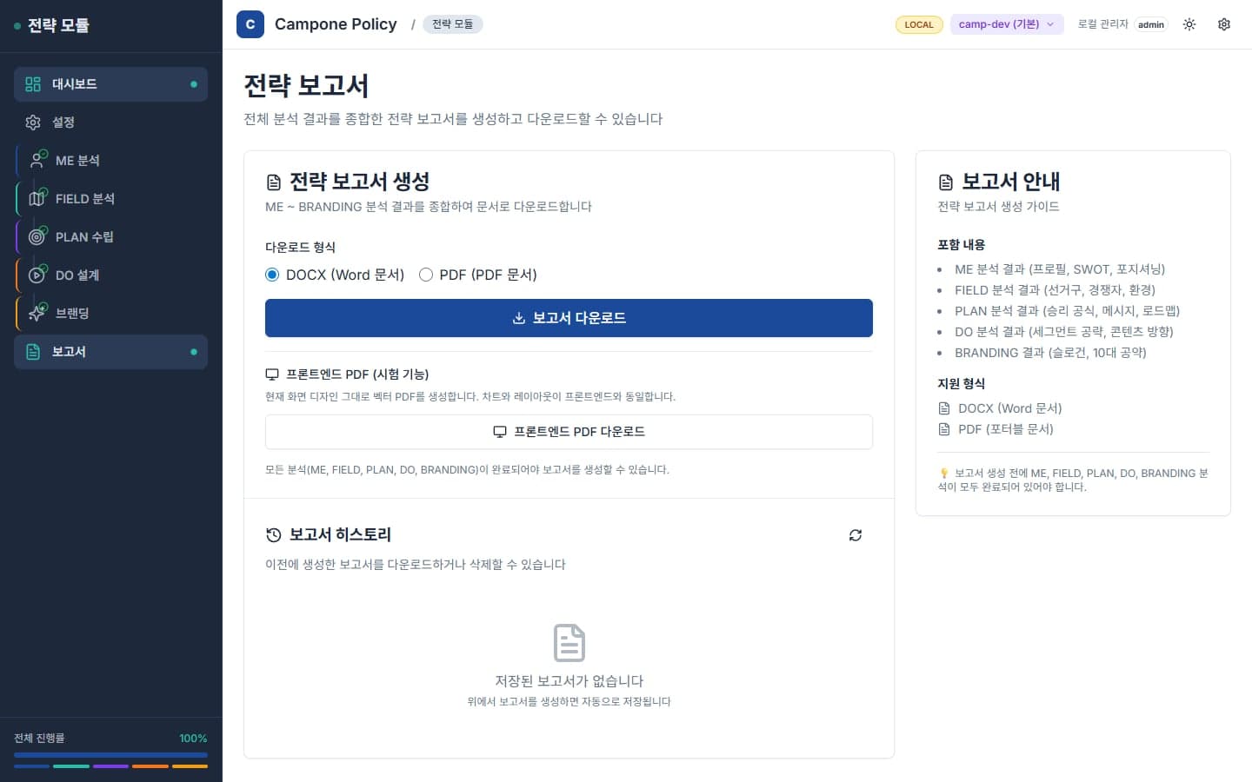Screen dimensions: 1252x782
Task: Select PDF (PDF 문서) radio option
Action: pos(426,275)
